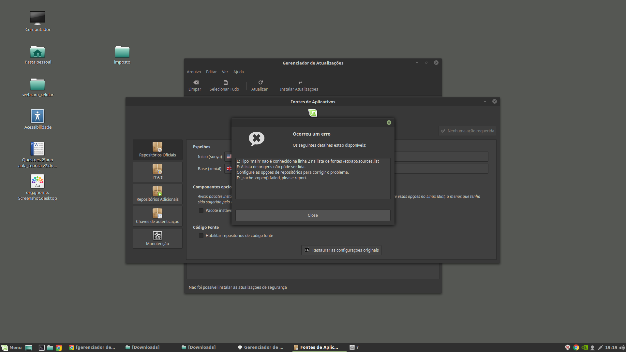Click show desktop icon in panel
626x352 pixels.
(x=29, y=347)
